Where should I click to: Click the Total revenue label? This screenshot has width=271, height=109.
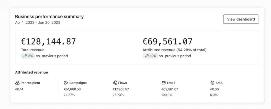[x=33, y=50]
